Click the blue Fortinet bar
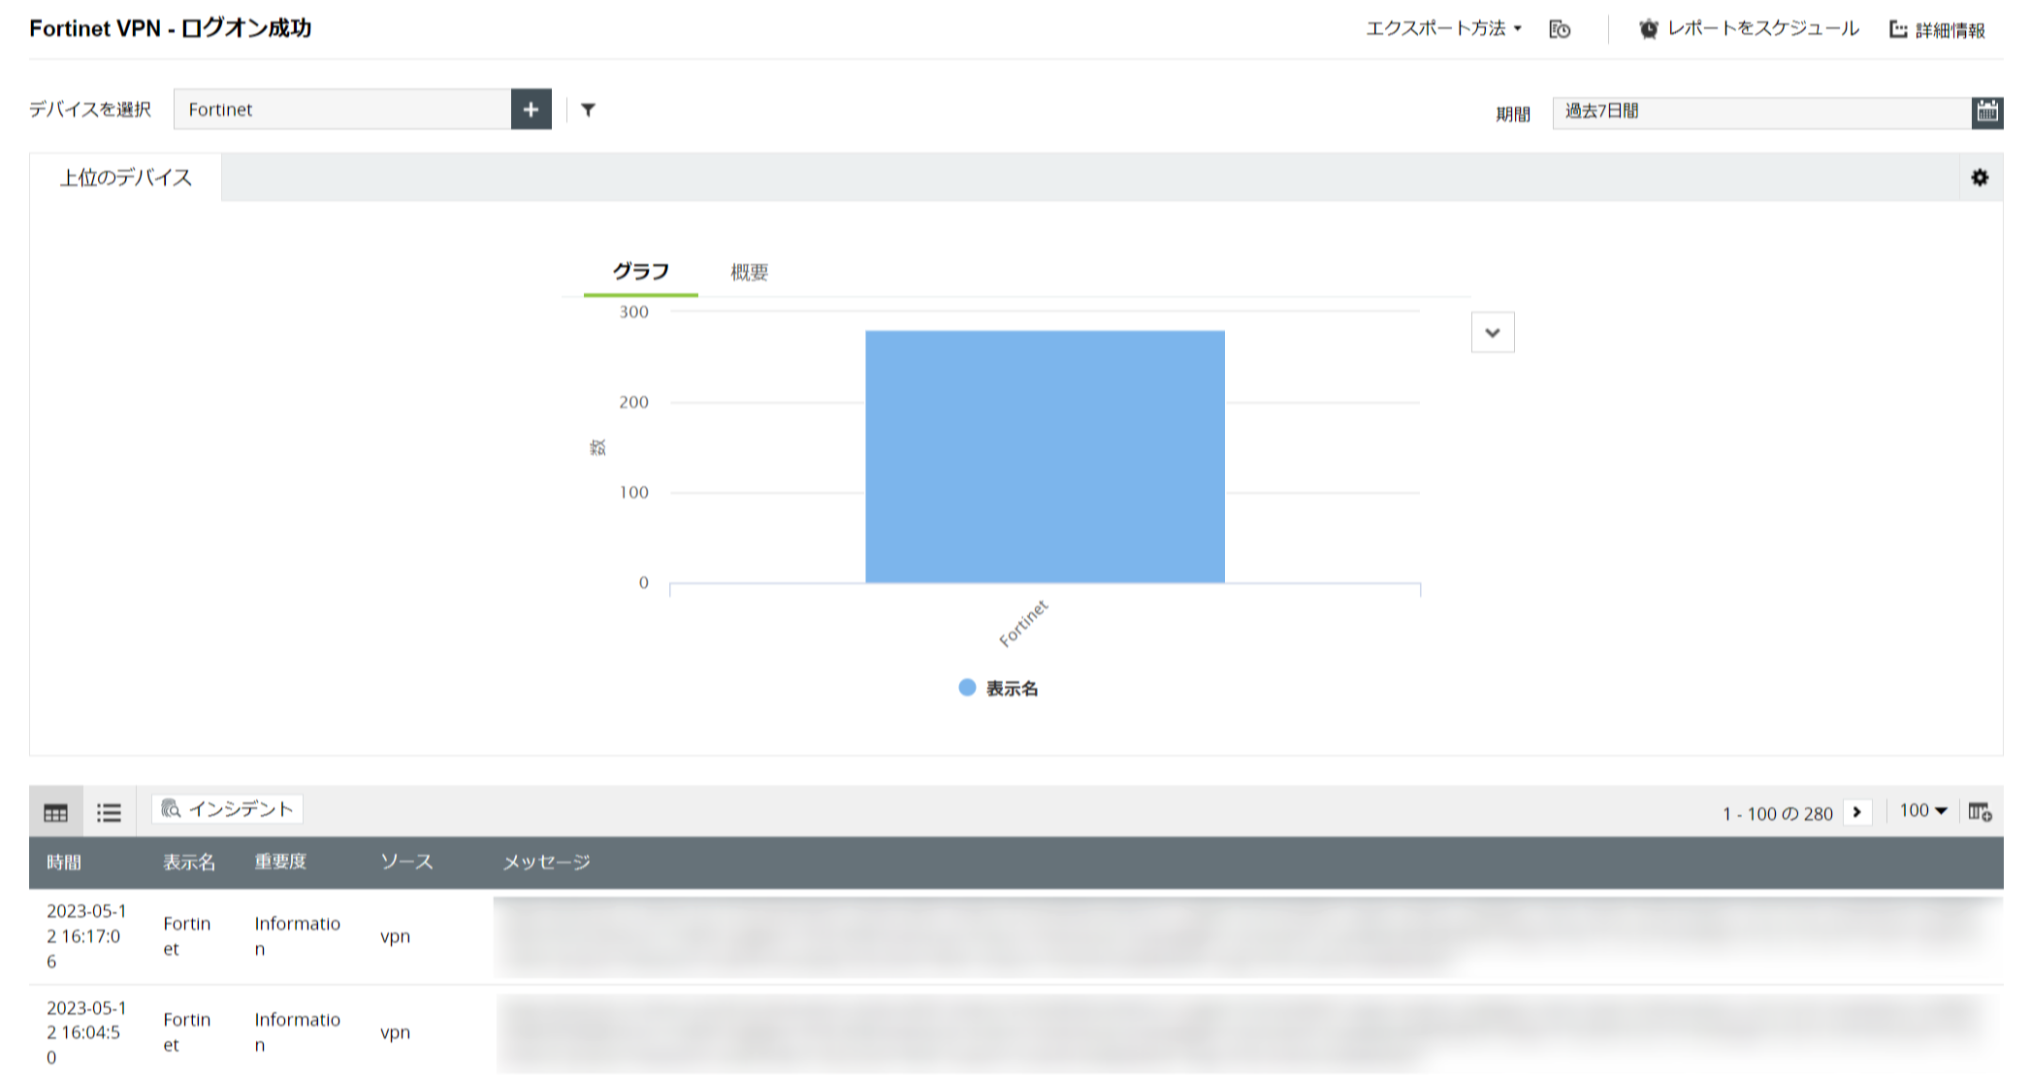Viewport: 2030px width, 1076px height. pyautogui.click(x=1045, y=456)
